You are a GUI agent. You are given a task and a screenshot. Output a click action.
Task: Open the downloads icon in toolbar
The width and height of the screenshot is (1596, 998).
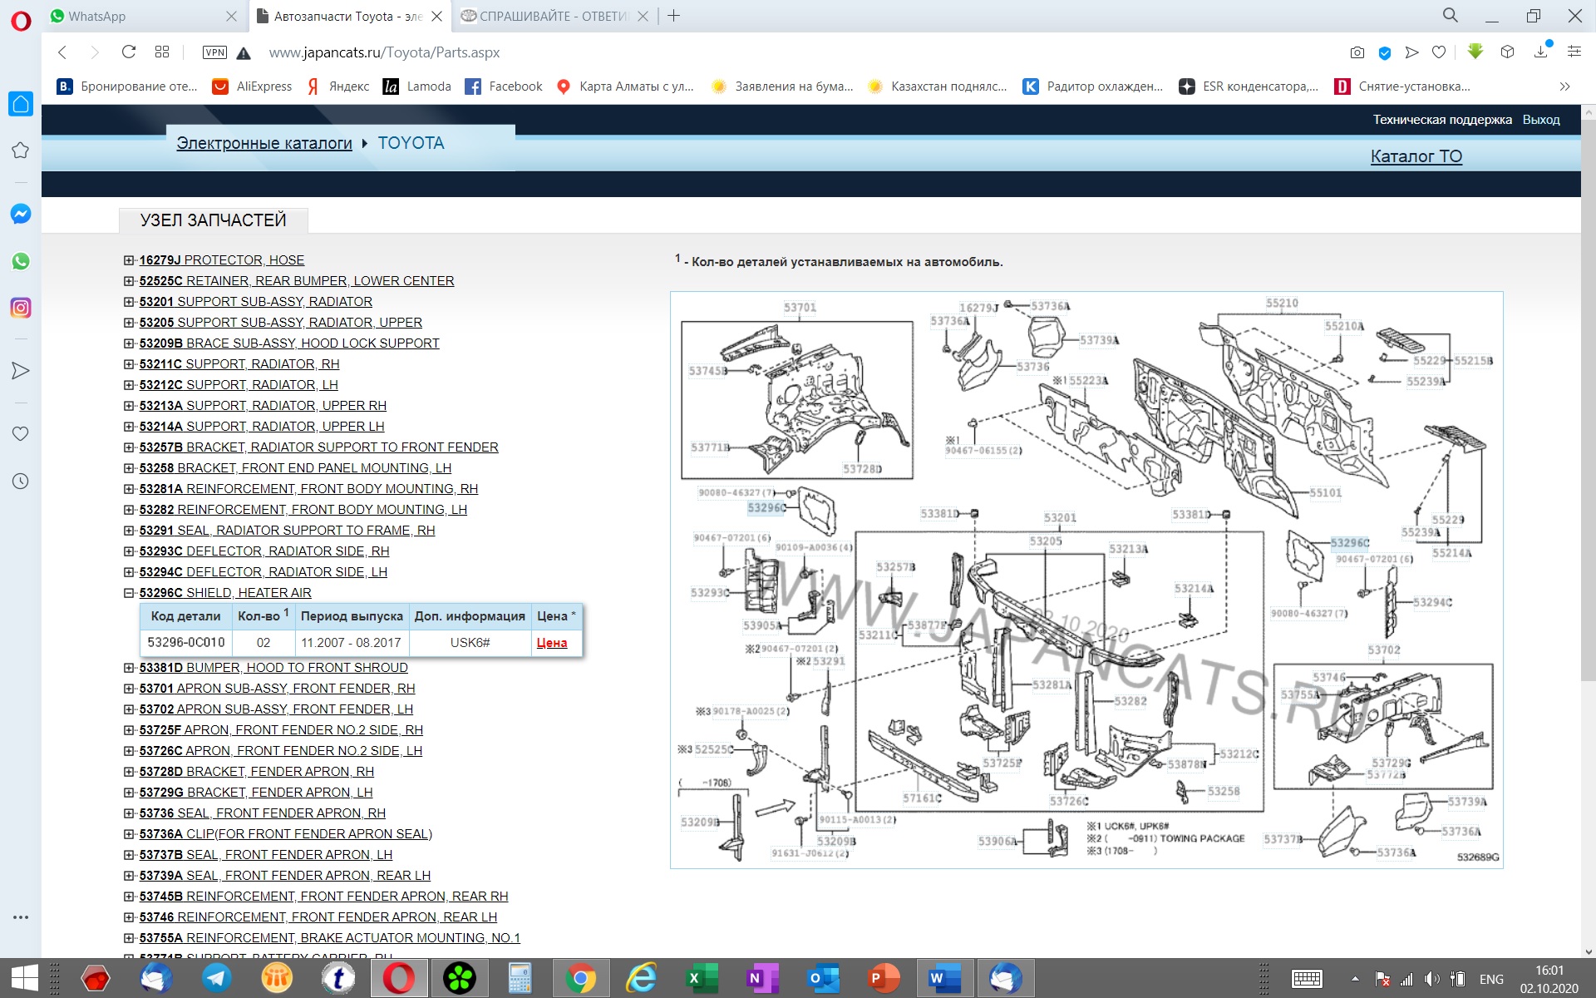1540,52
